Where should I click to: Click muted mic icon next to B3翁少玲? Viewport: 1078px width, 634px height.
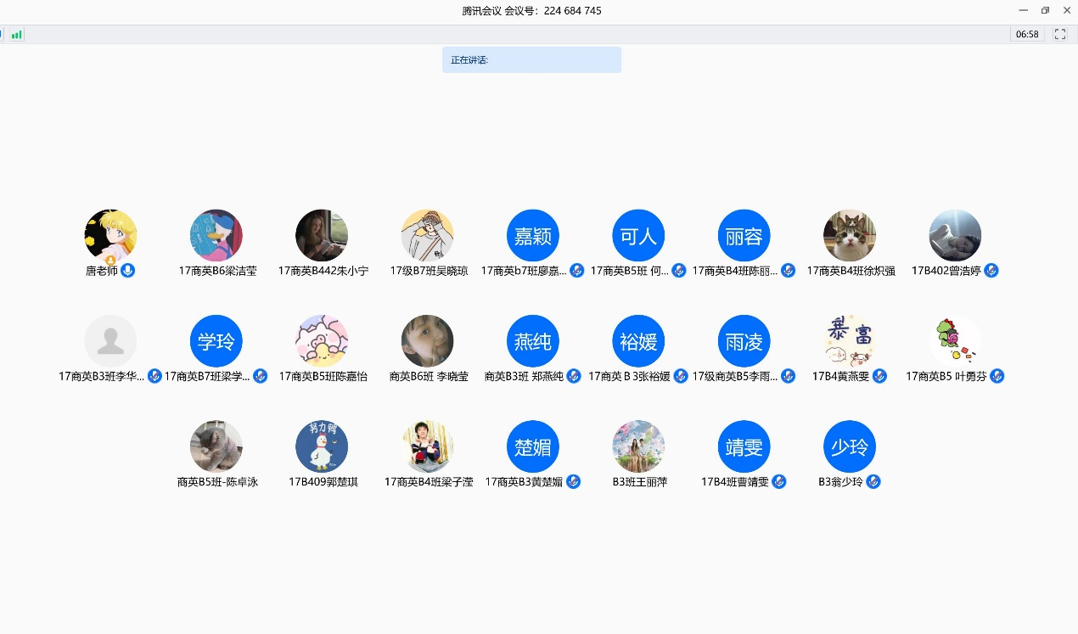(873, 481)
